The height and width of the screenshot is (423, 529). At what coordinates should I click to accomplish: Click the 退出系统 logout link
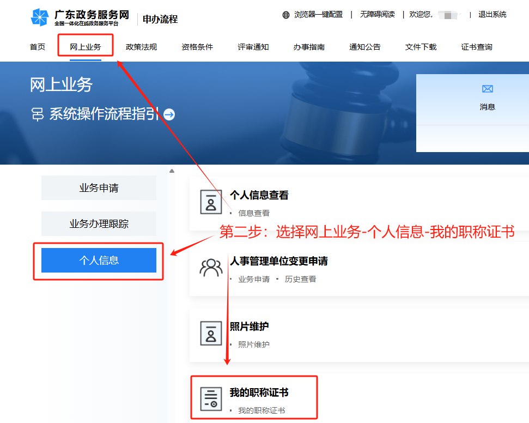pyautogui.click(x=492, y=15)
